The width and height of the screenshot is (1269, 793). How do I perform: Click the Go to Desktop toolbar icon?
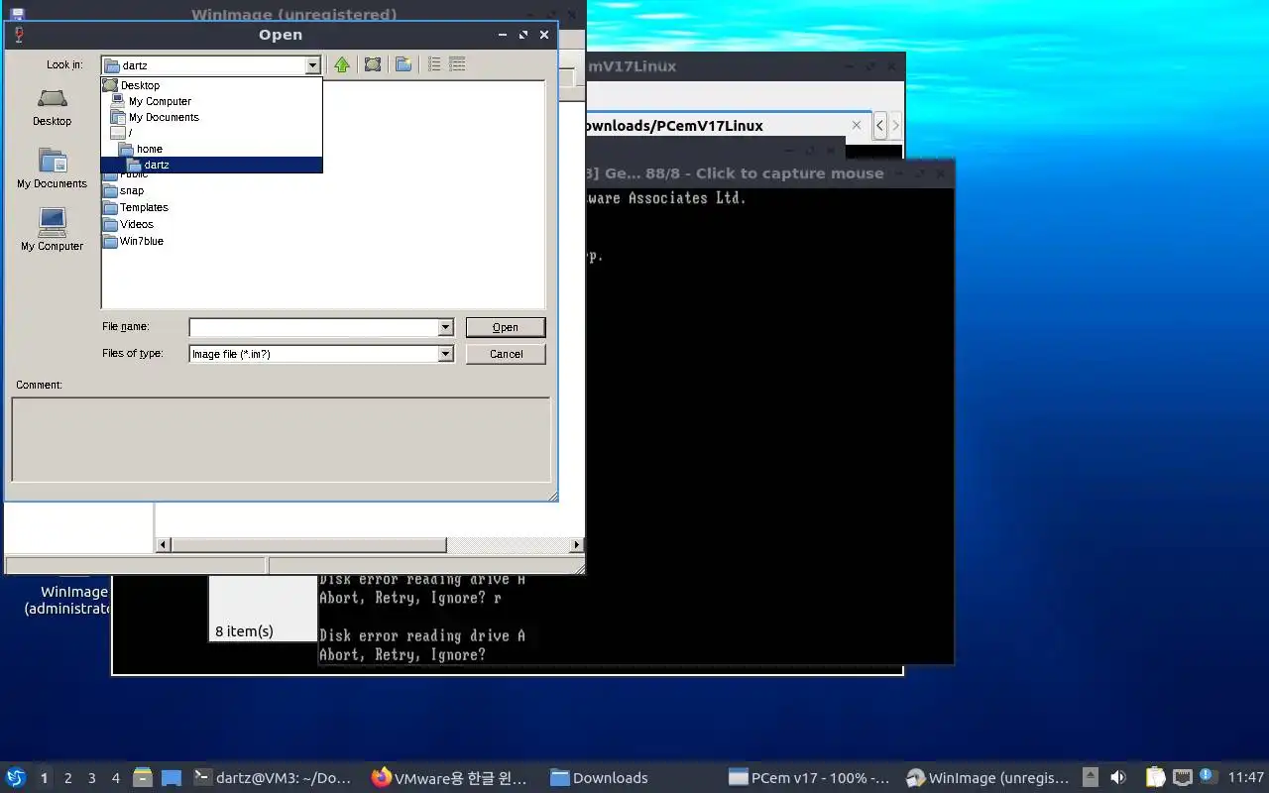click(x=373, y=64)
